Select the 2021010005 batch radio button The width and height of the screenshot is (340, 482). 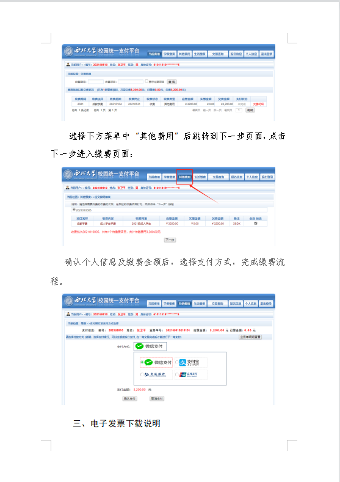74,210
